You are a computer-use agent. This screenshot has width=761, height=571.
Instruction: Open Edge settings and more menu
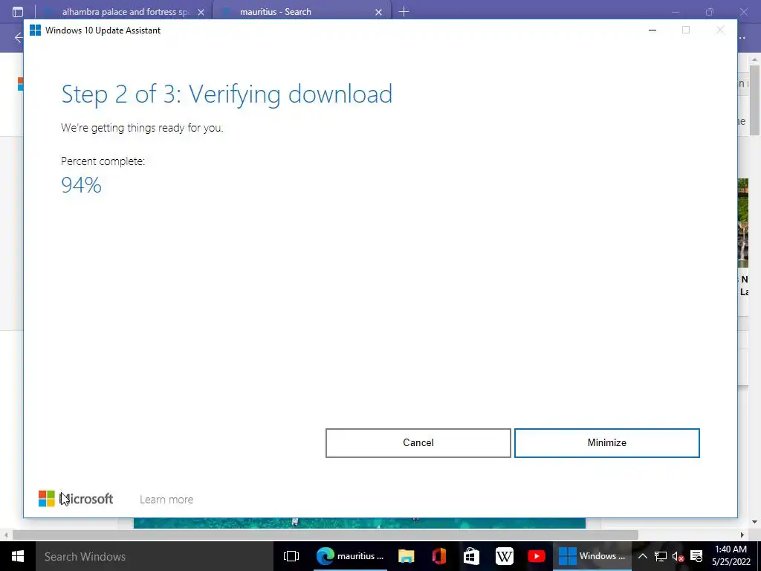[x=742, y=37]
